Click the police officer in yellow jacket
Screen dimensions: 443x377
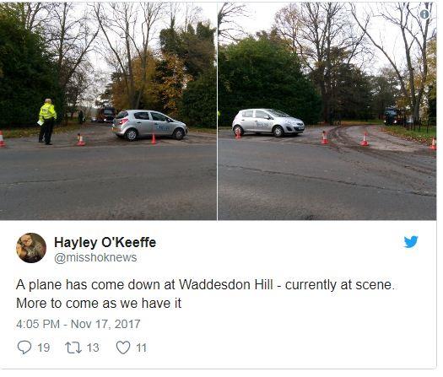(47, 121)
